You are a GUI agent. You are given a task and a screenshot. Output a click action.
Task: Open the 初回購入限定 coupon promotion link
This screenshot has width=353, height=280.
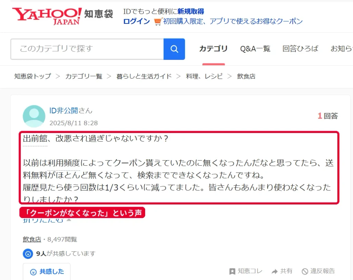233,21
